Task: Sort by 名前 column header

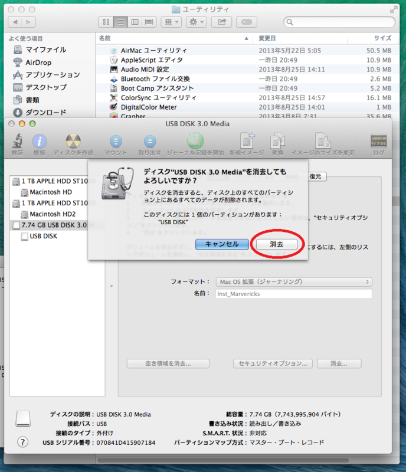Action: (174, 38)
